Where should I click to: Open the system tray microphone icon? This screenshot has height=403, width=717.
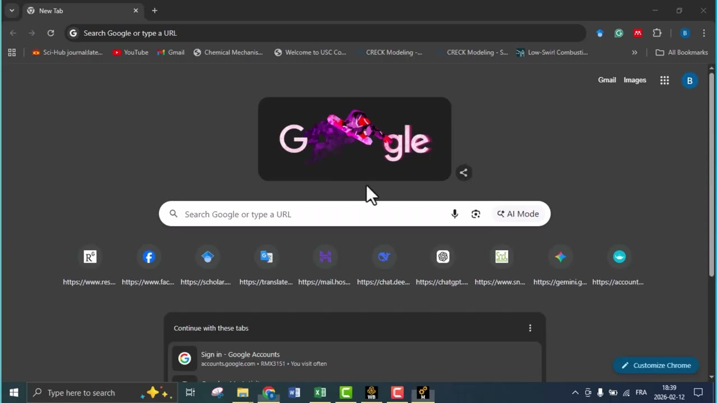tap(600, 392)
